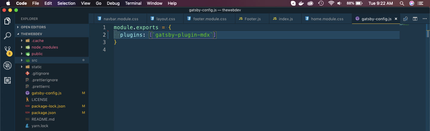Expand the node_modules folder
The width and height of the screenshot is (430, 131).
coord(22,47)
